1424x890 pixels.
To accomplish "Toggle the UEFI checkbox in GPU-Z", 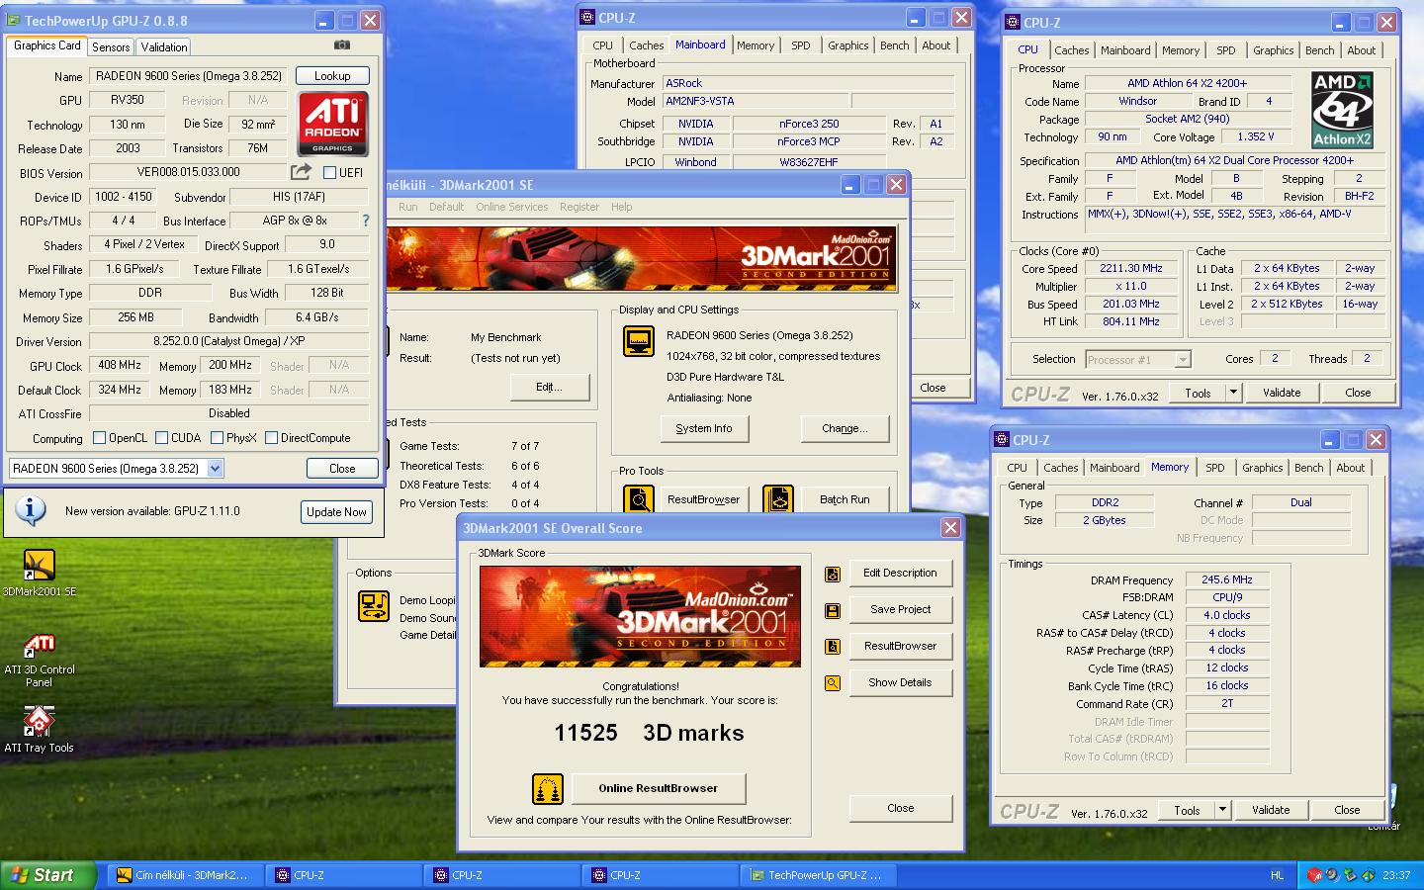I will click(330, 172).
